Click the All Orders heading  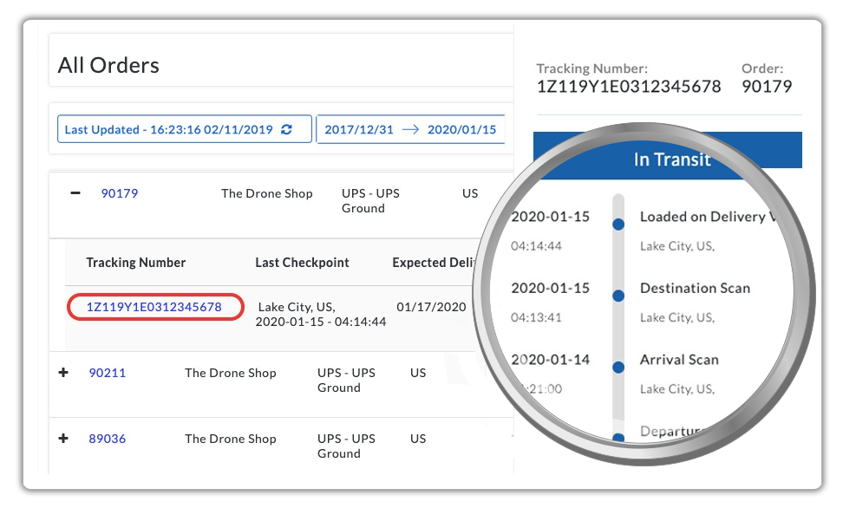click(x=108, y=65)
